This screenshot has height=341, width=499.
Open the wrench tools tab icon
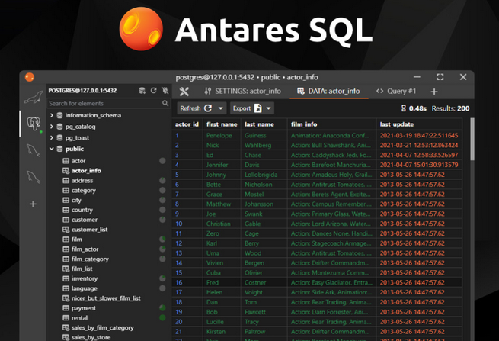pos(184,92)
